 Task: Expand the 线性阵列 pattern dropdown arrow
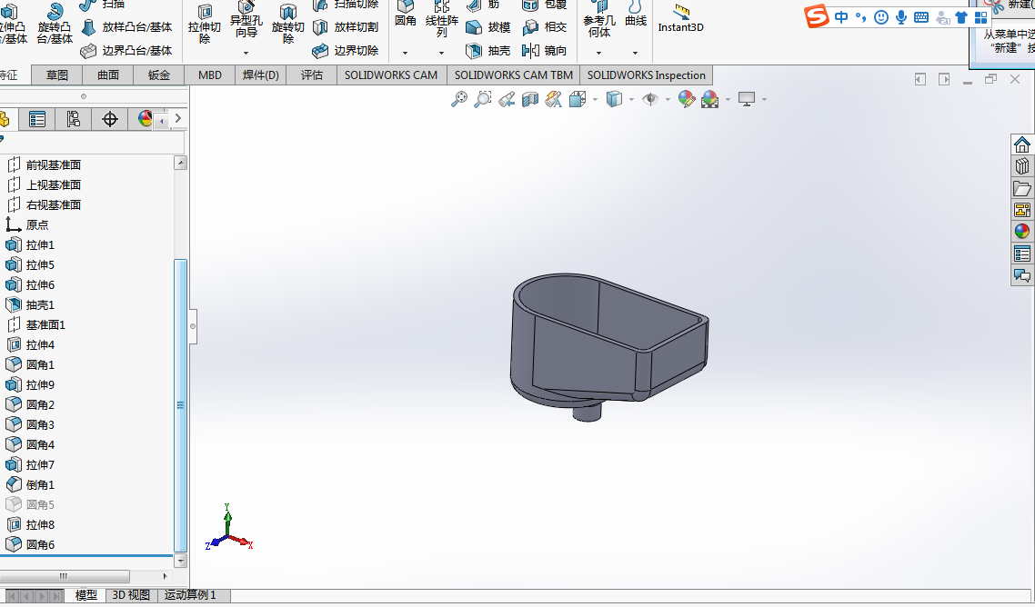pos(442,53)
